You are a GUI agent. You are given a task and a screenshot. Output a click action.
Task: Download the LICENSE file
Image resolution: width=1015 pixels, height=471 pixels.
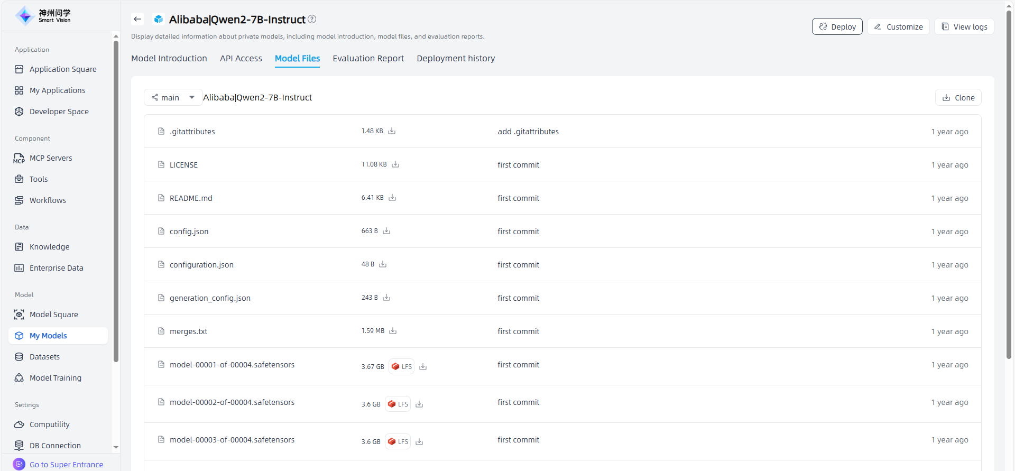click(395, 164)
